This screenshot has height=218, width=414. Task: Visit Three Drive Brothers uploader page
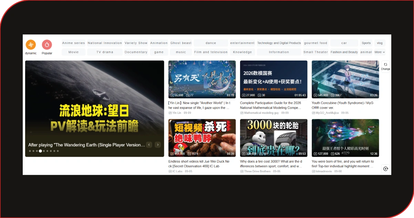coord(257,171)
